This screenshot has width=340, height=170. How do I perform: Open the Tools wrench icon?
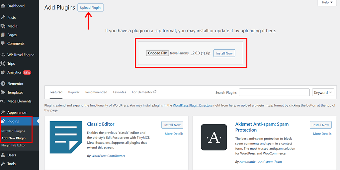pos(3,164)
